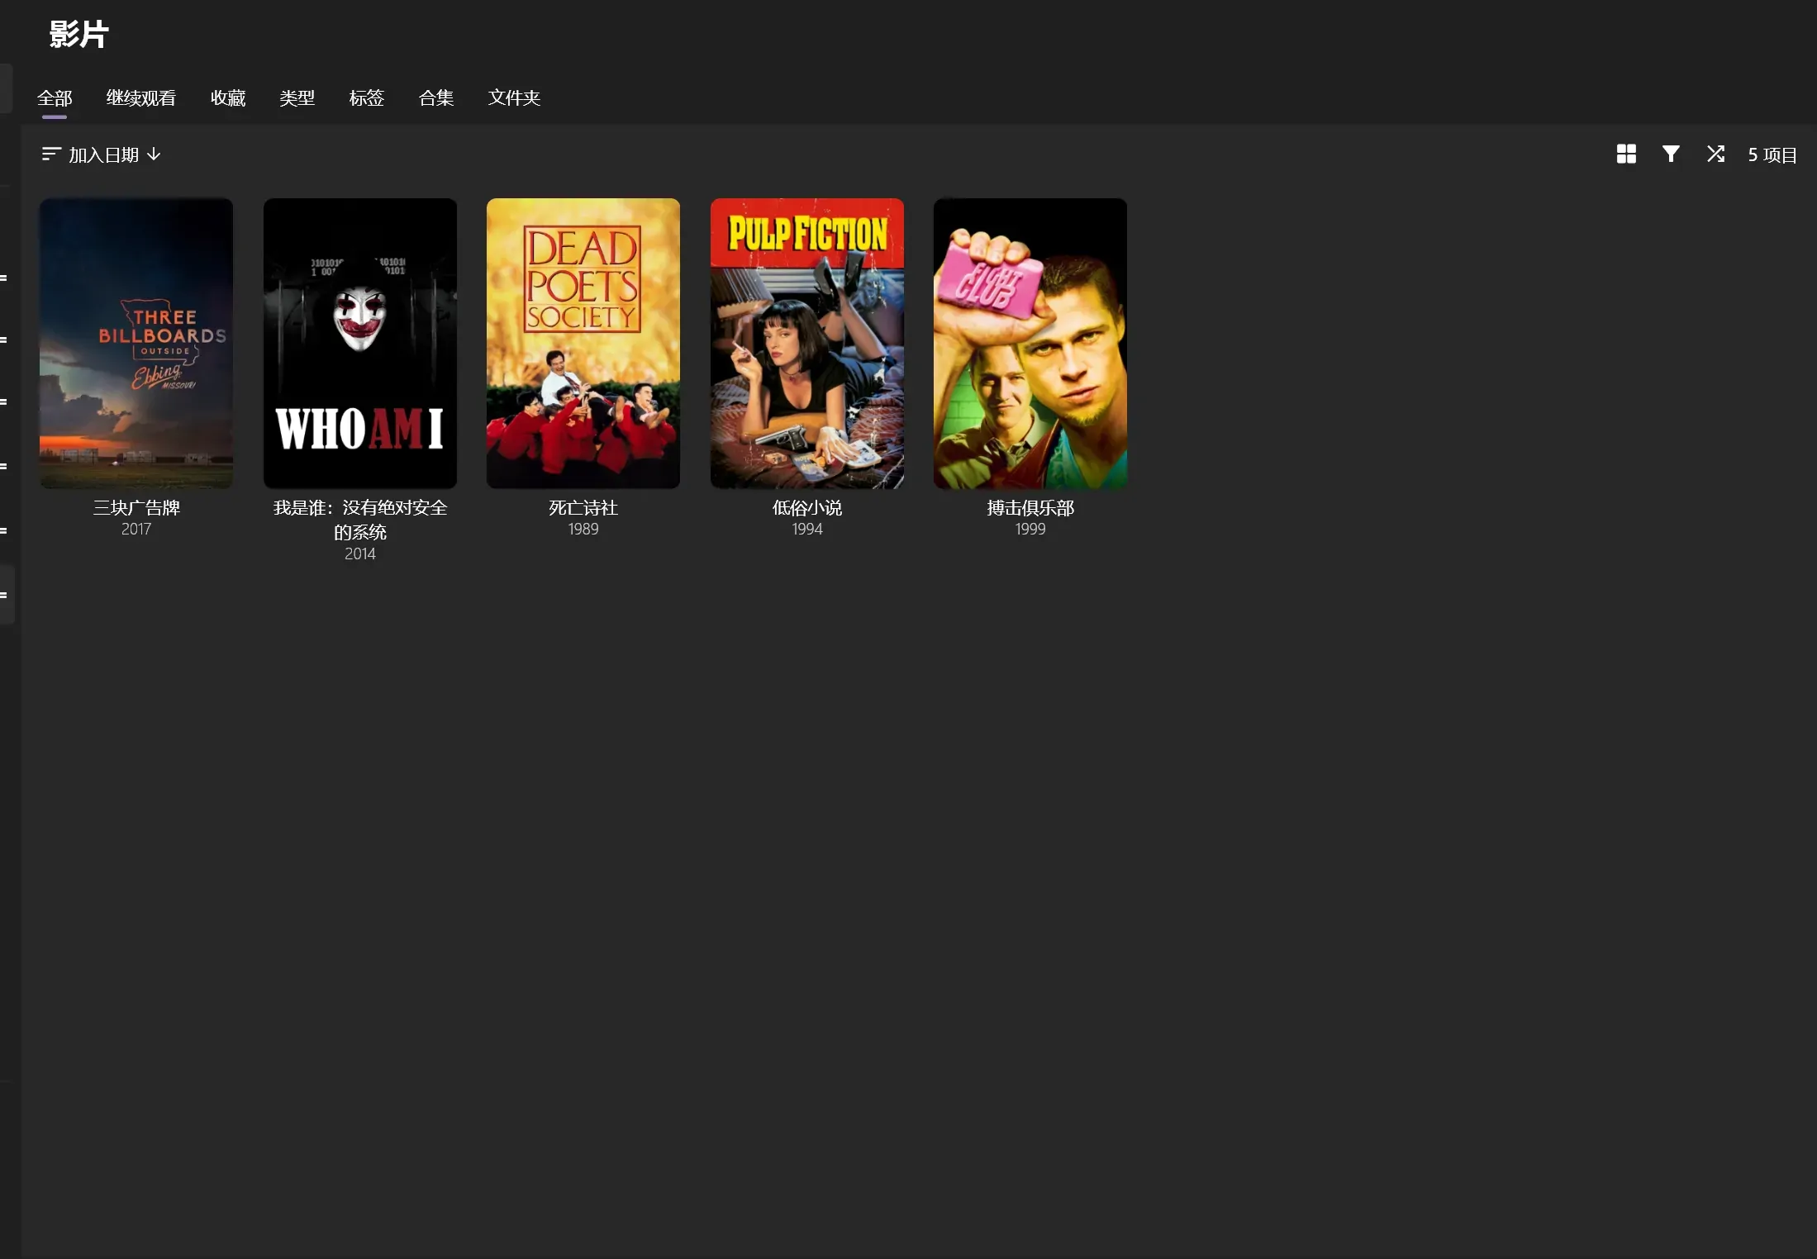Click the 死亡诗社 title link
Image resolution: width=1817 pixels, height=1259 pixels.
point(583,507)
